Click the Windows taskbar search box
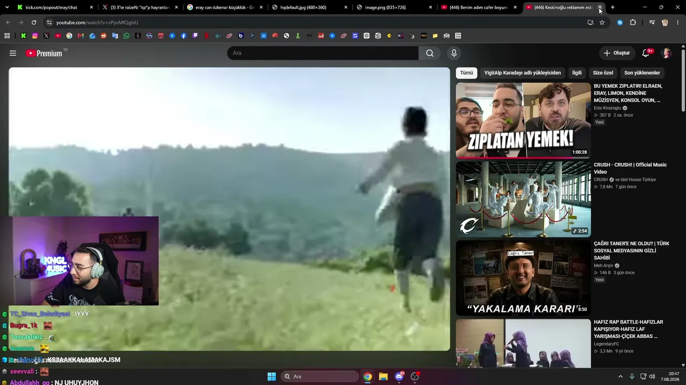The width and height of the screenshot is (686, 385). point(320,376)
